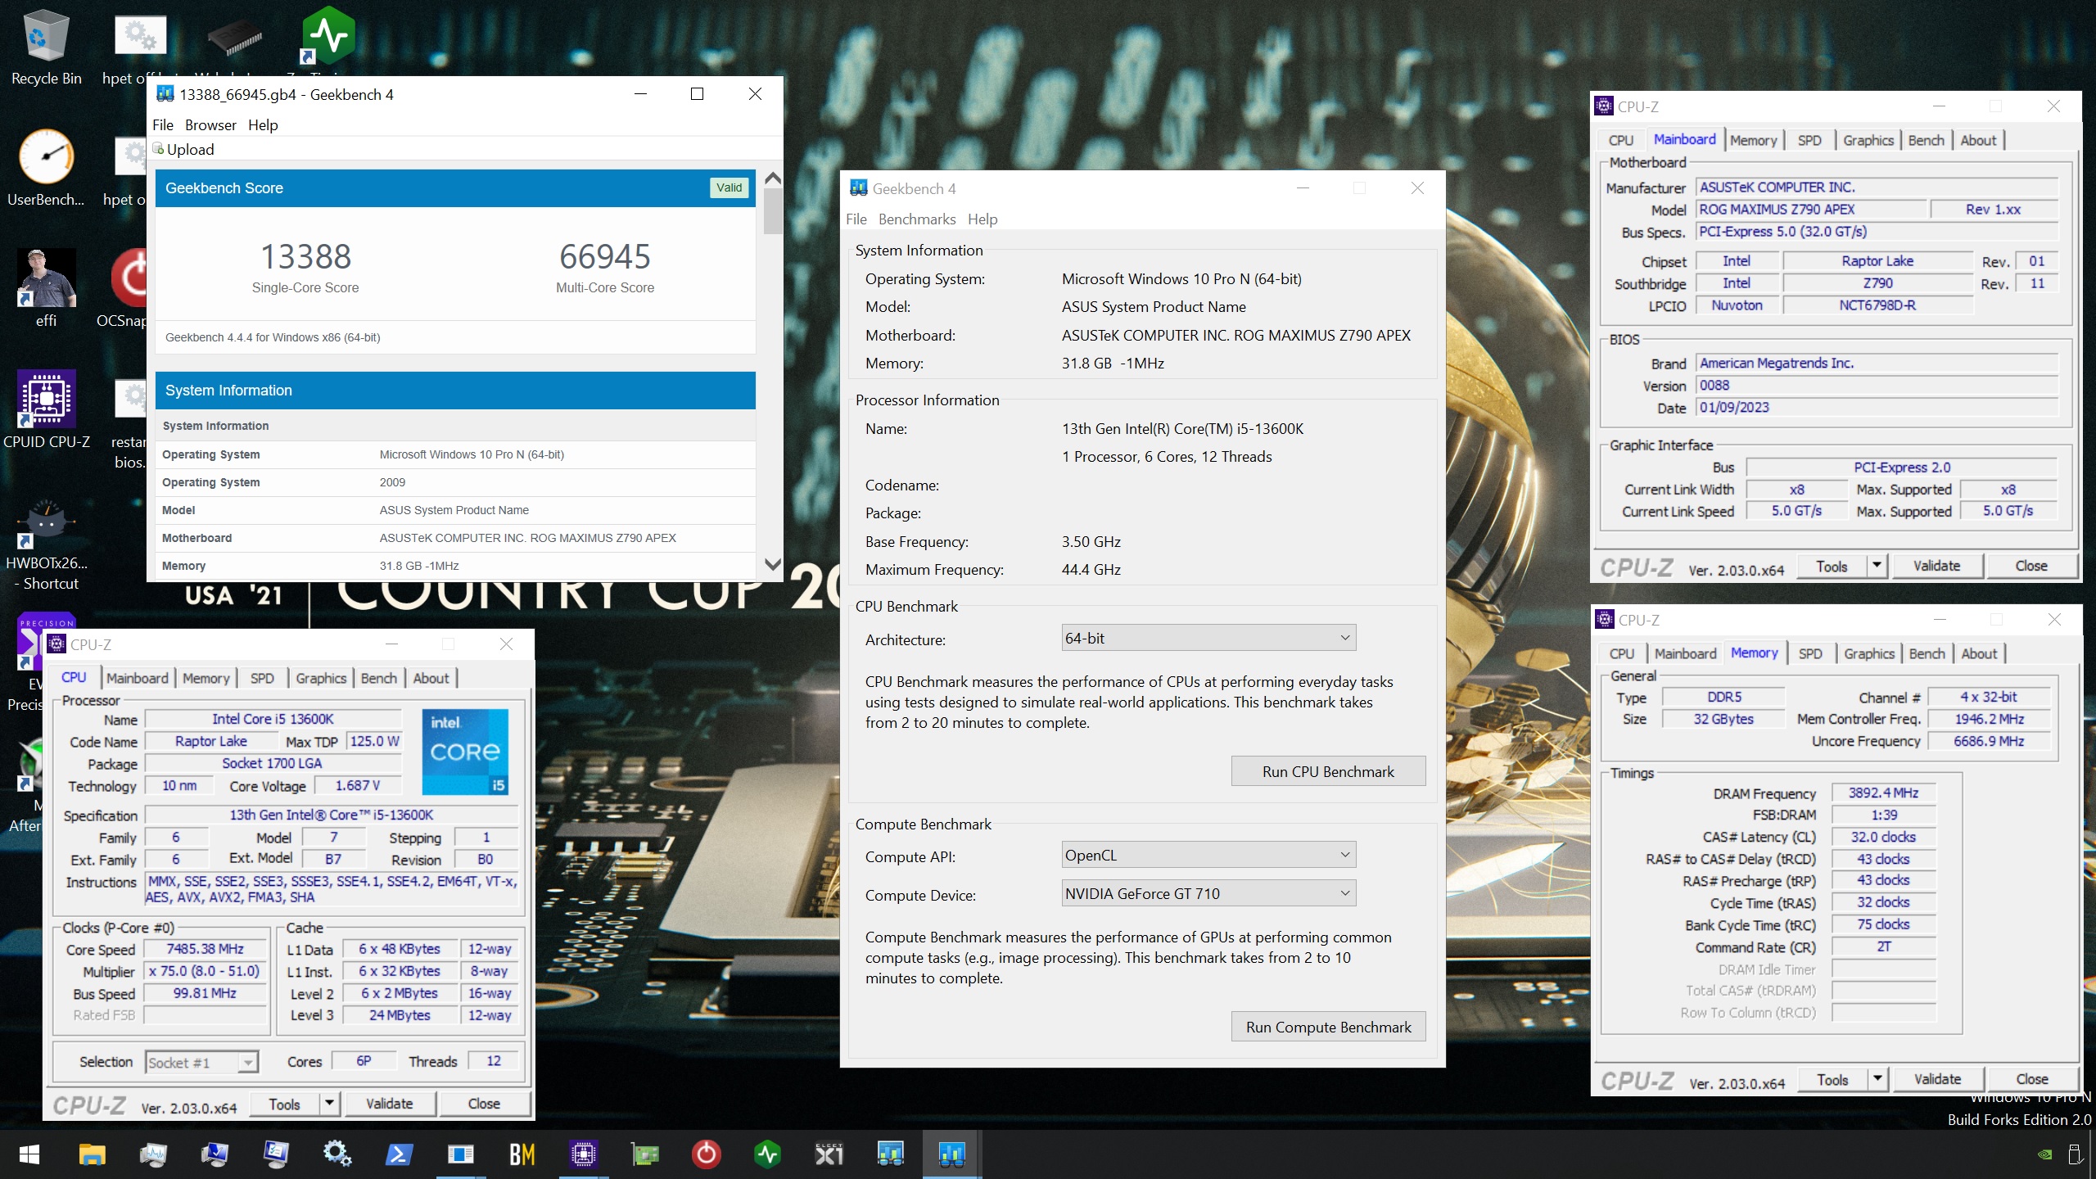The height and width of the screenshot is (1179, 2096).
Task: Open the green pulse-monitor desktop icon
Action: (327, 35)
